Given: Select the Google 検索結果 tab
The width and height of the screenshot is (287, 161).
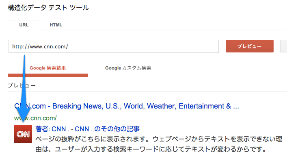Looking at the screenshot, I should coord(48,68).
